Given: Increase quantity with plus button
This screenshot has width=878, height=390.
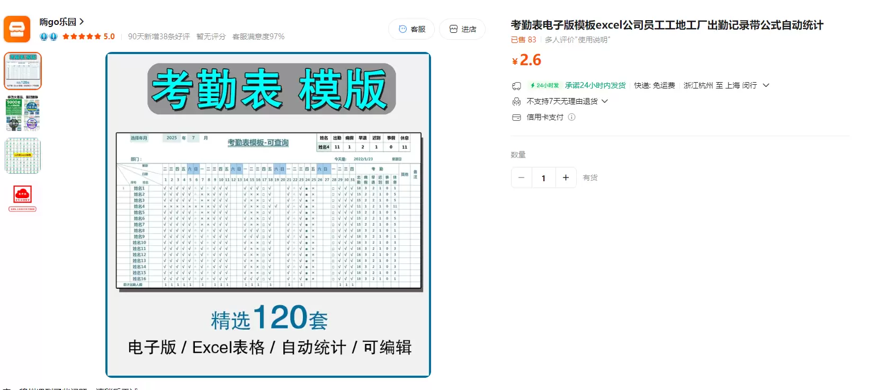Looking at the screenshot, I should click(566, 178).
